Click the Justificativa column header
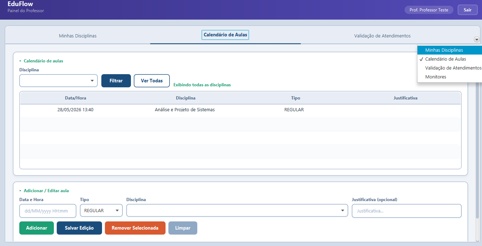Screen dimensions: 482x246 tap(406, 98)
